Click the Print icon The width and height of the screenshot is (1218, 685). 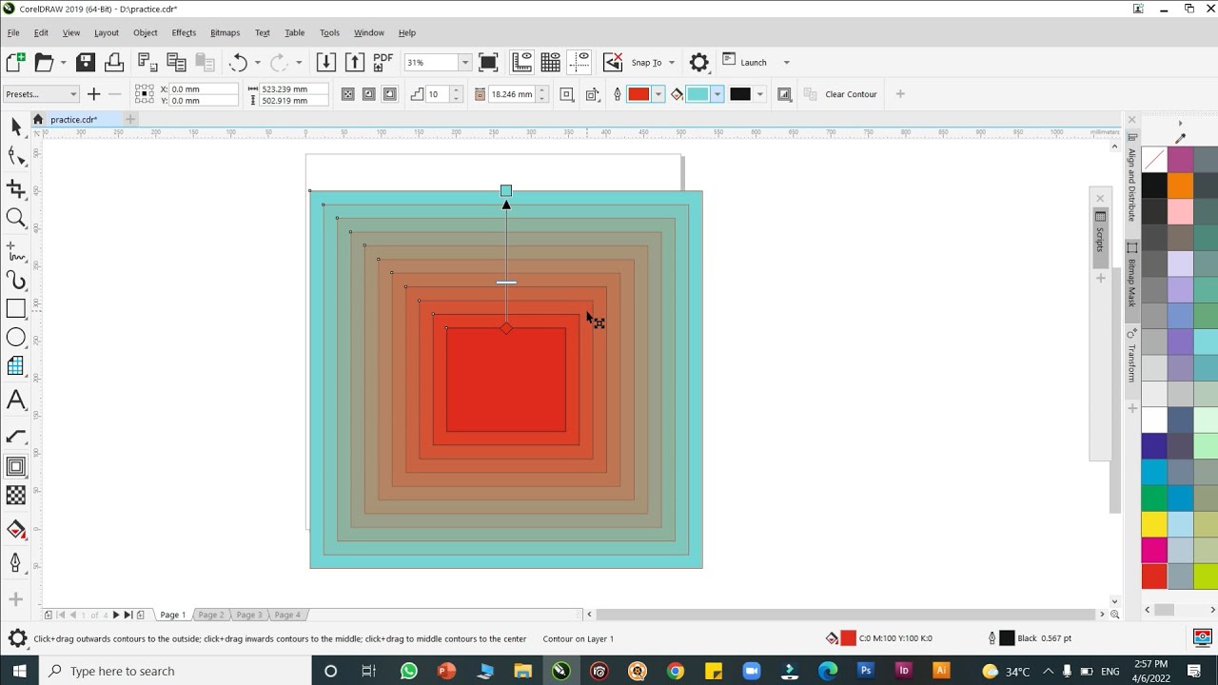(x=114, y=63)
